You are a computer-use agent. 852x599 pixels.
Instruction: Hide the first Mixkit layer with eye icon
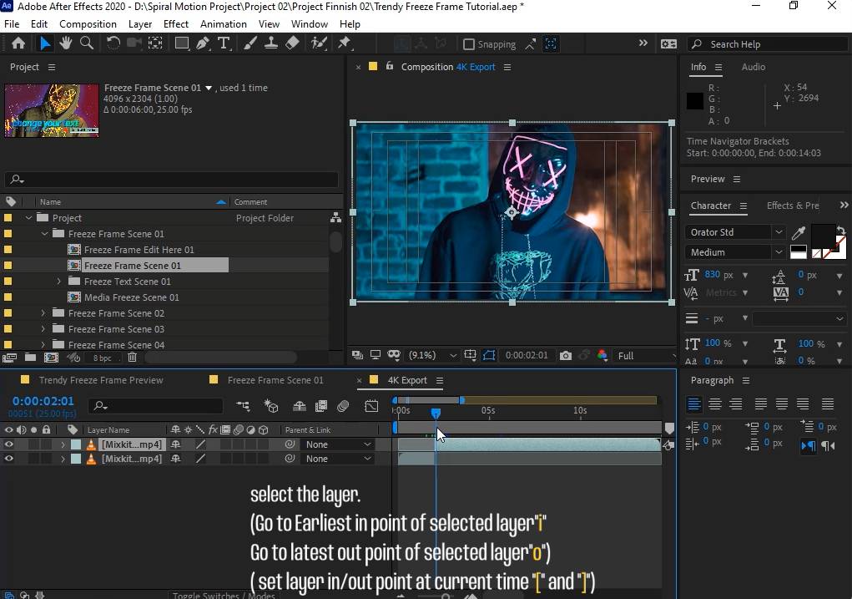pos(9,444)
